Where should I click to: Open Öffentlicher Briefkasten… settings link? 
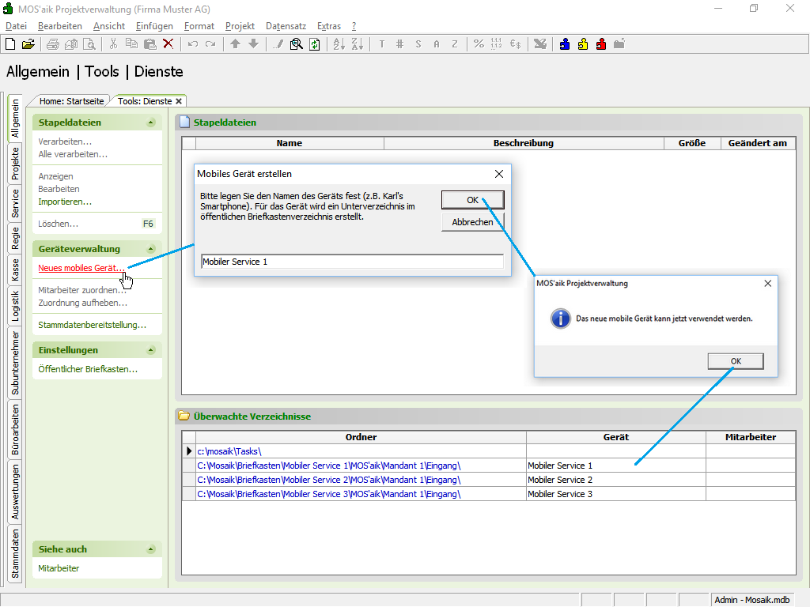tap(88, 370)
